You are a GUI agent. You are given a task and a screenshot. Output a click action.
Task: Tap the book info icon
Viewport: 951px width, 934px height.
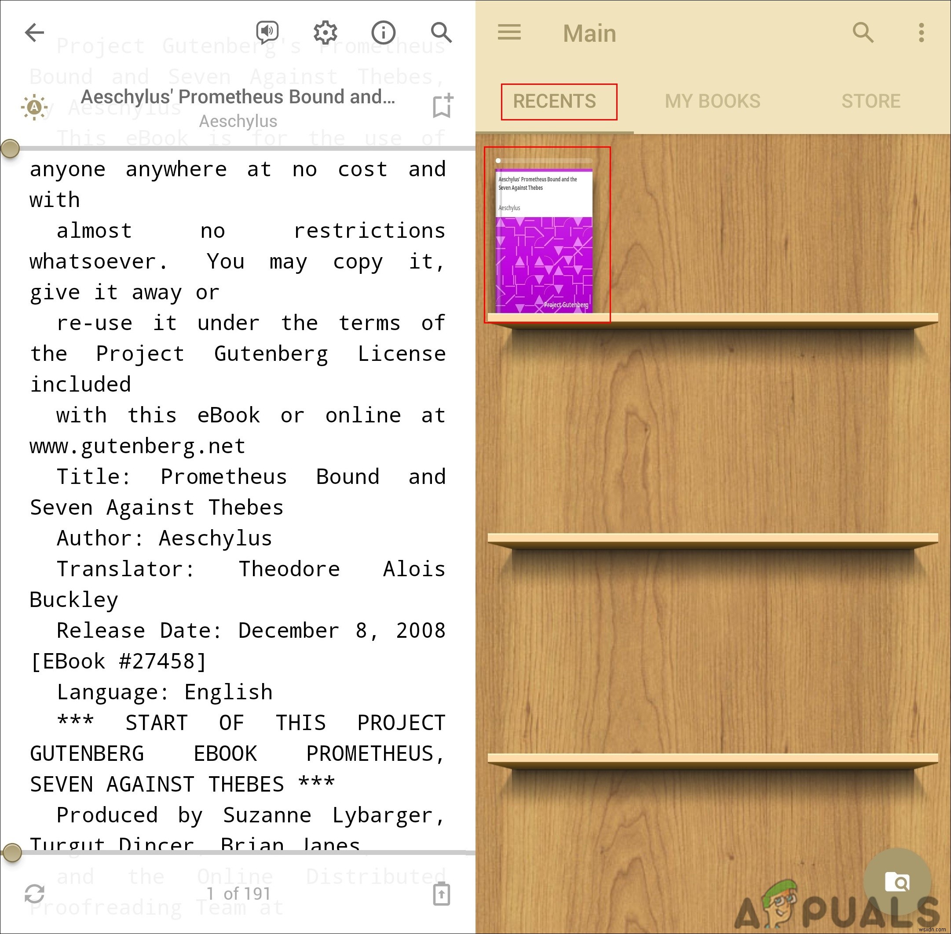[x=384, y=33]
